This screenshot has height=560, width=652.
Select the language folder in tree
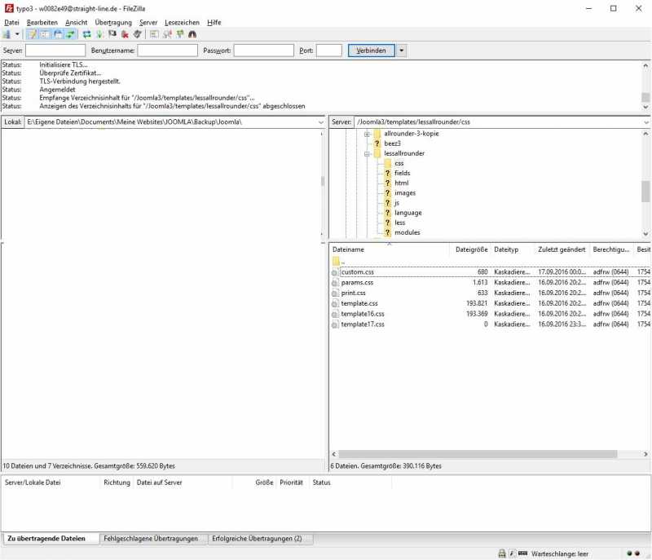pyautogui.click(x=408, y=213)
